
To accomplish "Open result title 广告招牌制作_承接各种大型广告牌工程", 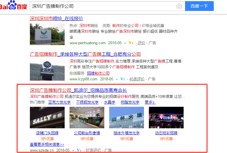I will 85,54.
